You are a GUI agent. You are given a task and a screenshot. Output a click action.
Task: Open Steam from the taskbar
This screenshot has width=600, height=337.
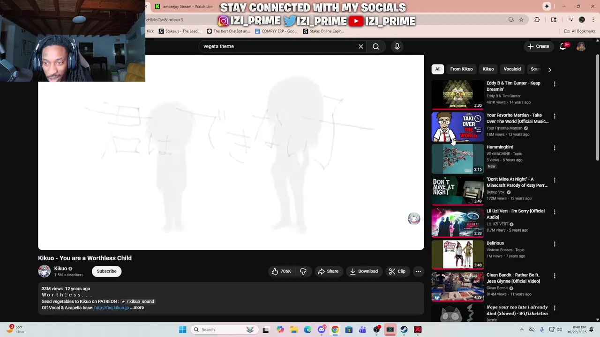click(404, 330)
